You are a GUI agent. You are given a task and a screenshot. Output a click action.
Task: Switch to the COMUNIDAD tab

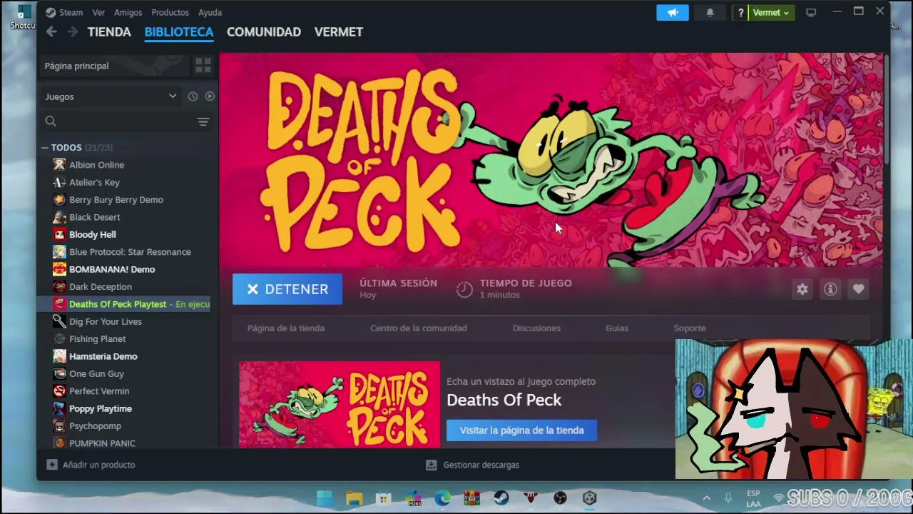tap(264, 32)
